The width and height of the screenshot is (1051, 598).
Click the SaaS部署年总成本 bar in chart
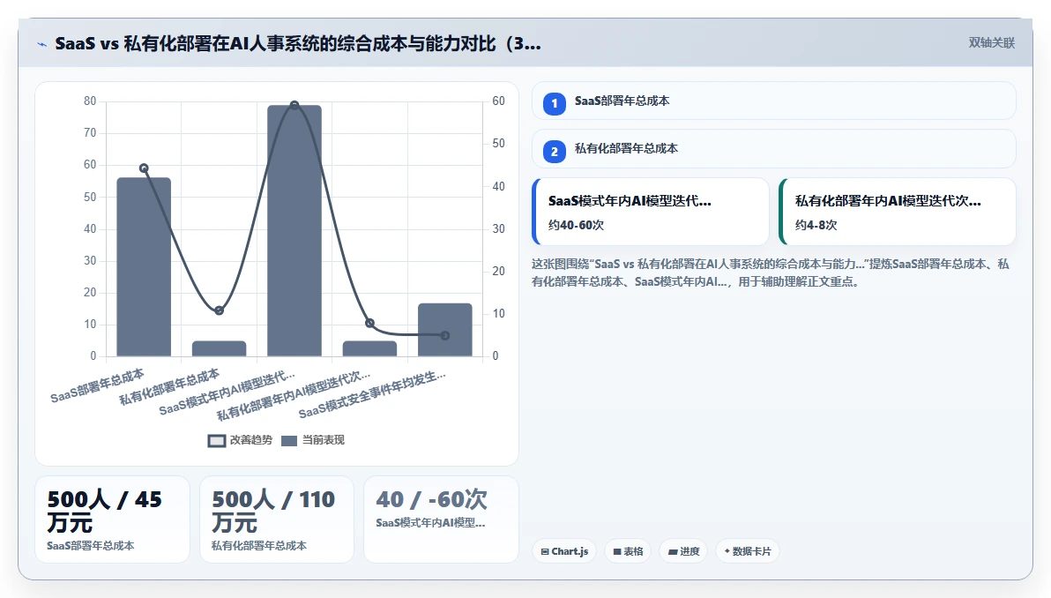click(x=144, y=267)
